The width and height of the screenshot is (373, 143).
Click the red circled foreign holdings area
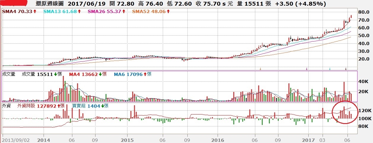tap(344, 113)
